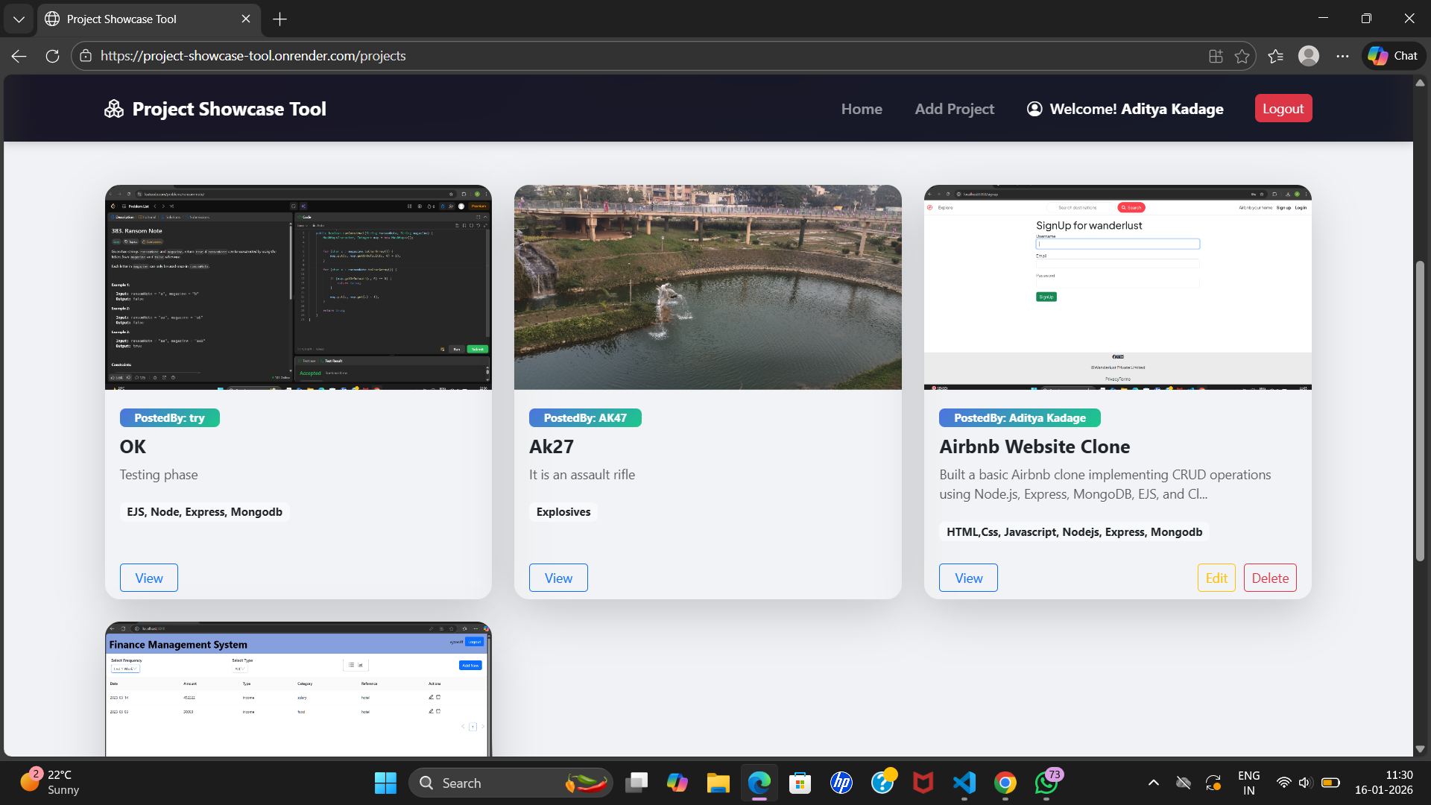Screen dimensions: 1431x805
Task: Open the clock and date 11:30 panel
Action: 1383,783
